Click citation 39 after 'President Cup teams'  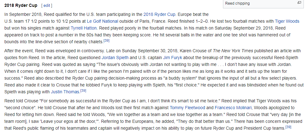point(288,127)
